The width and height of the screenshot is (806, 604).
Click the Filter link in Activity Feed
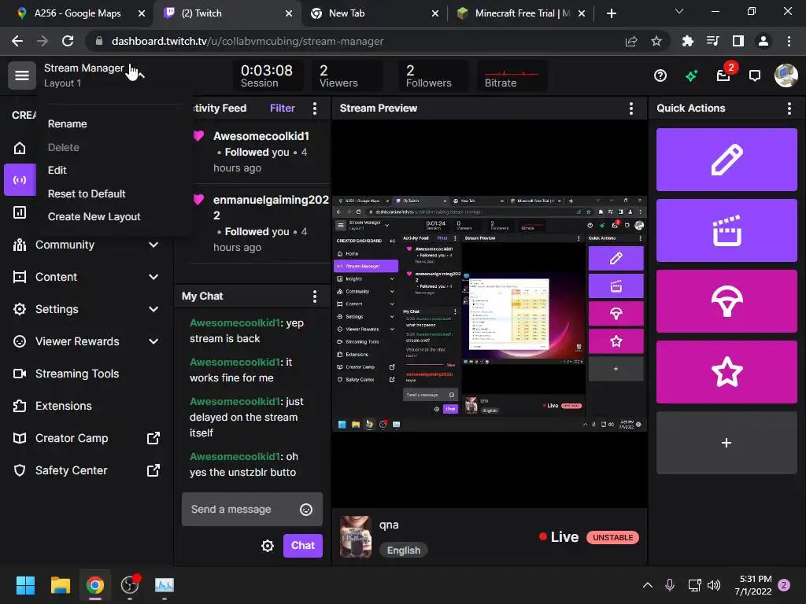point(283,109)
